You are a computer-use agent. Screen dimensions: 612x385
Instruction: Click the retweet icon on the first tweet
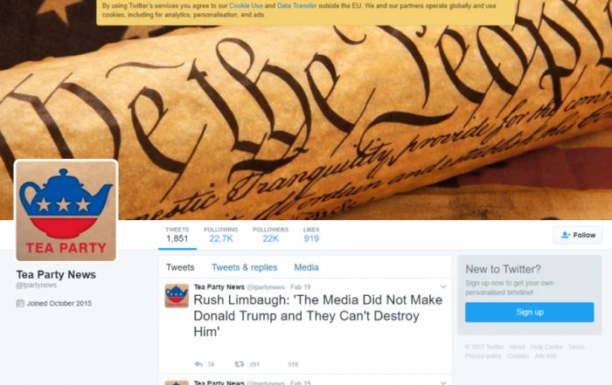[240, 364]
